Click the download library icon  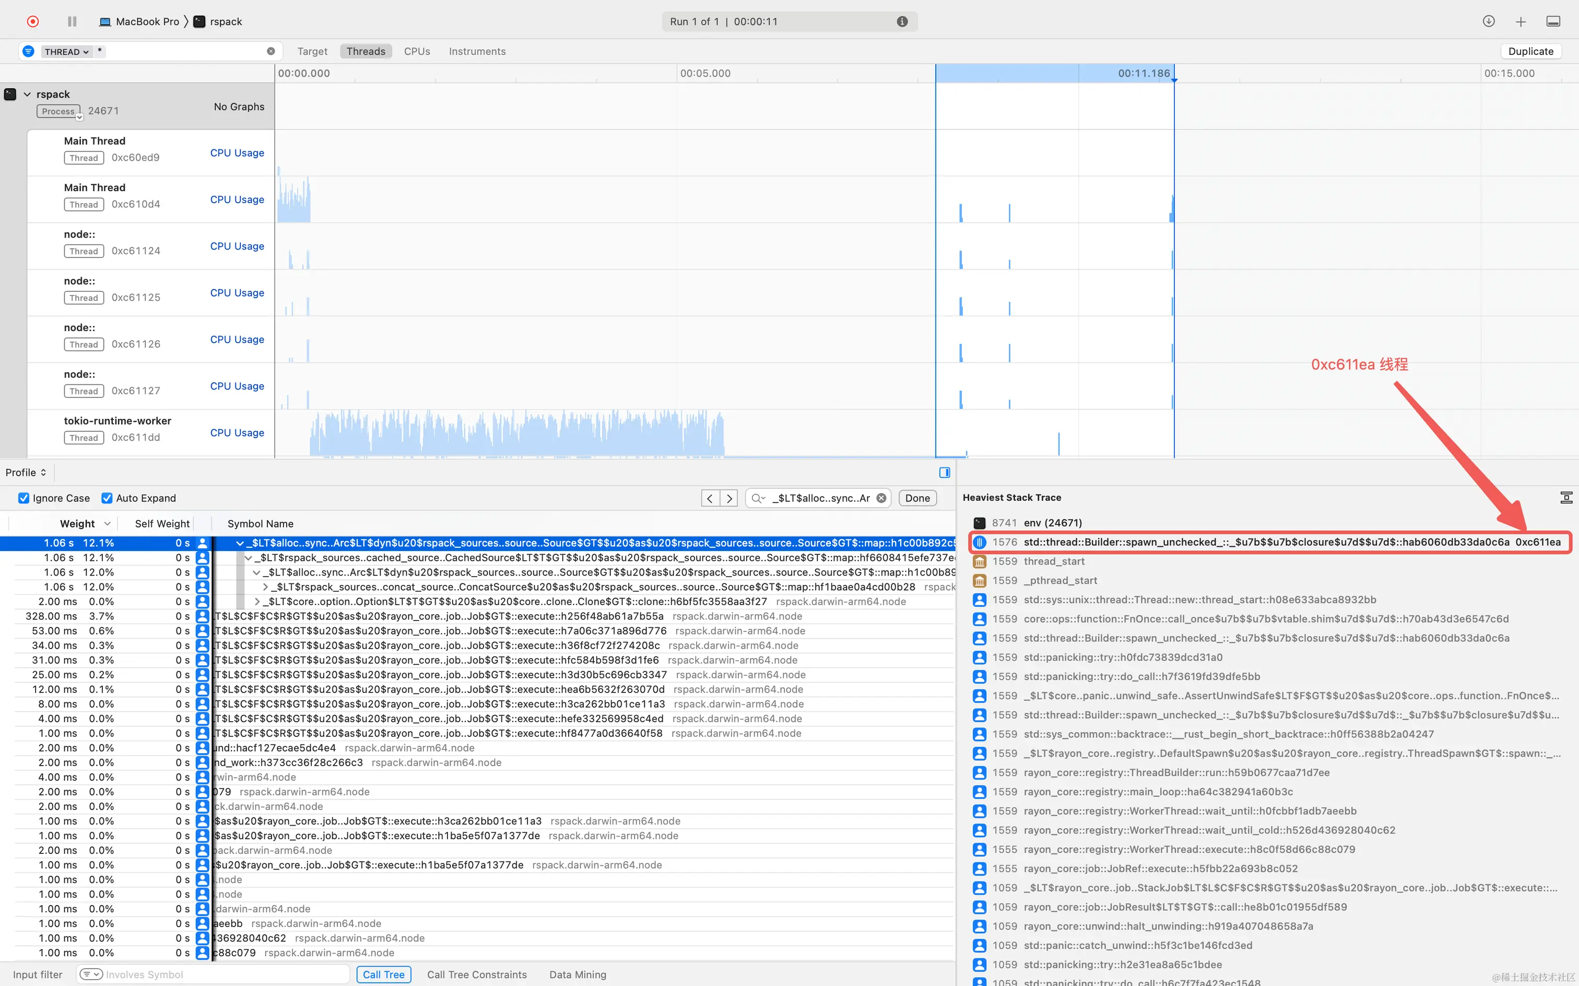click(x=1488, y=21)
